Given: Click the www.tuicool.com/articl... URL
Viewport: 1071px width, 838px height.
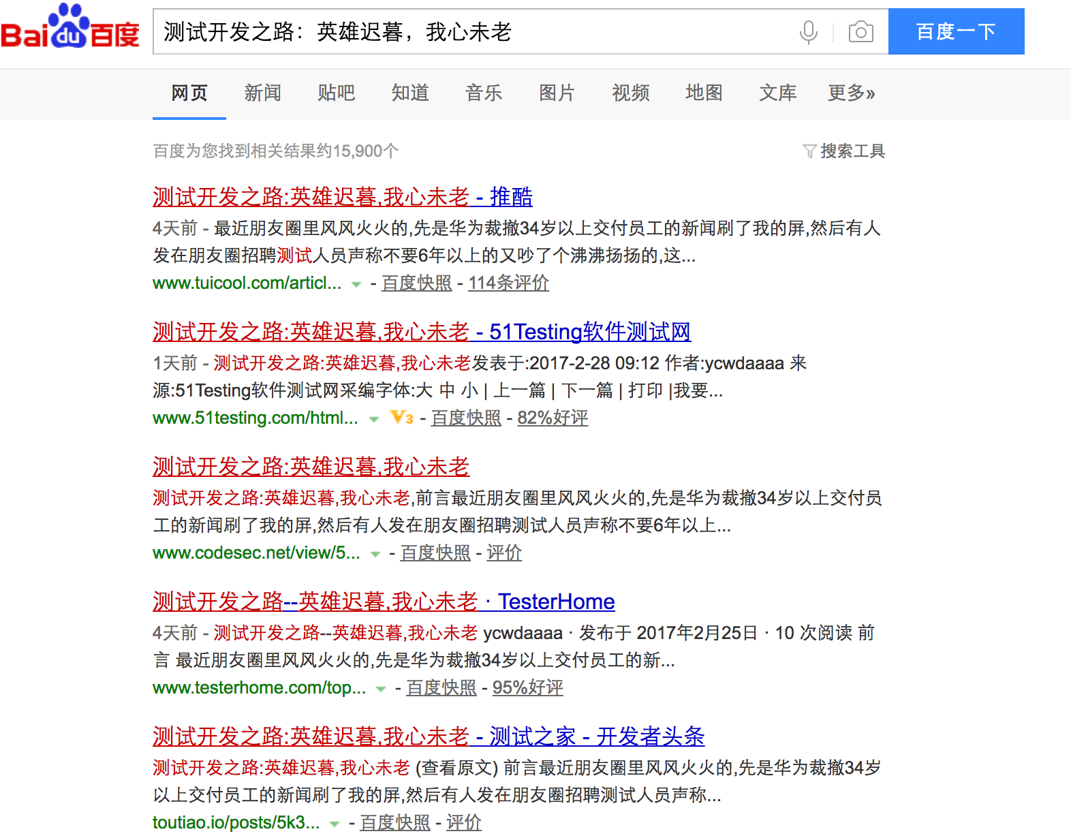Looking at the screenshot, I should click(x=247, y=283).
